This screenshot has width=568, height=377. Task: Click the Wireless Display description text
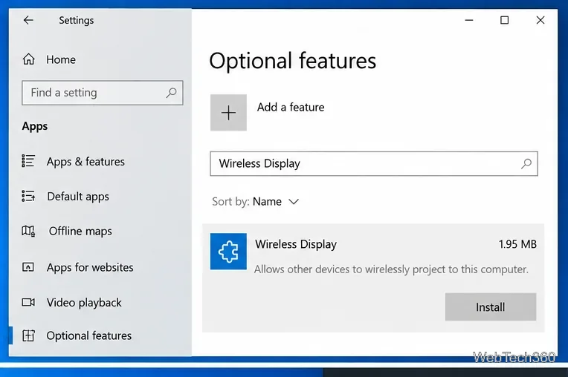coord(391,269)
